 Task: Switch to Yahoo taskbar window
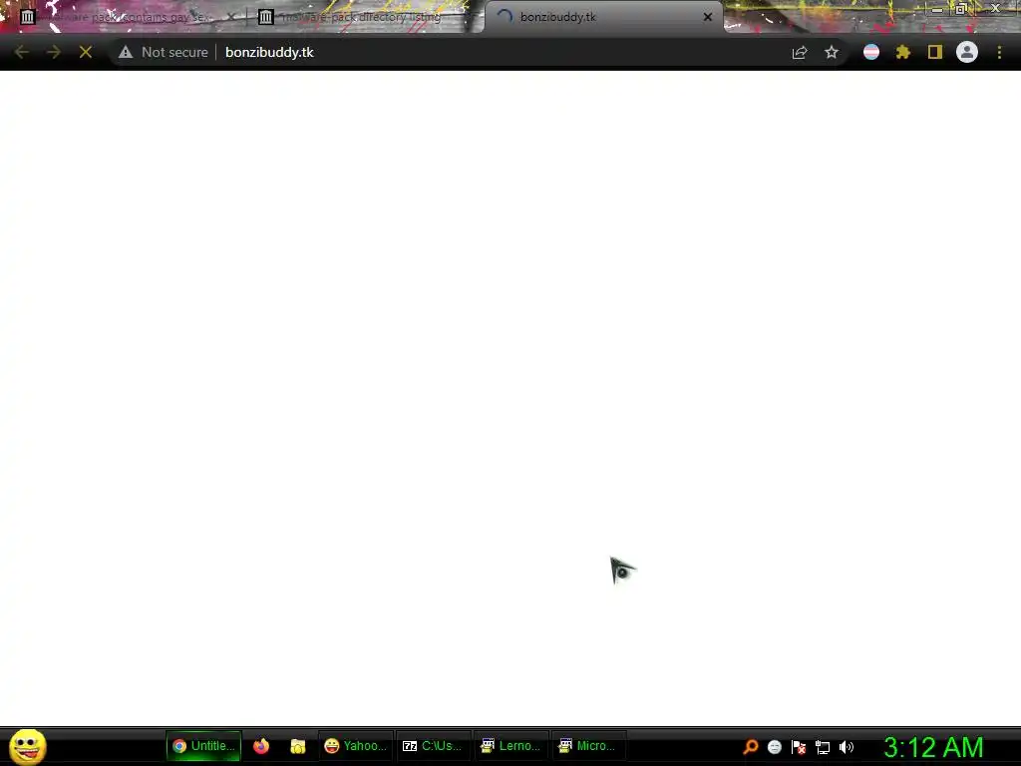[356, 746]
